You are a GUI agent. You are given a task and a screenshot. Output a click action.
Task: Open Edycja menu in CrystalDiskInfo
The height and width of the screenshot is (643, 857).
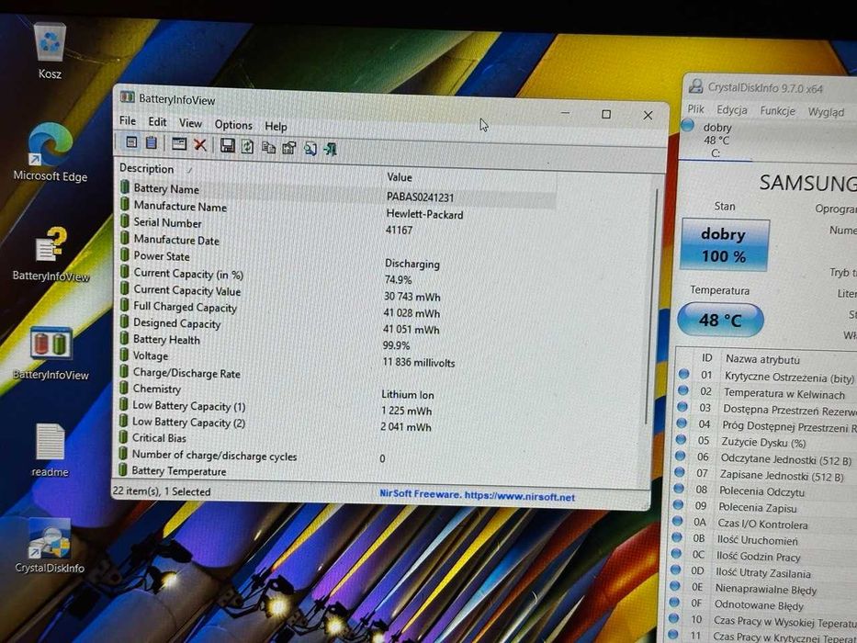click(x=732, y=110)
